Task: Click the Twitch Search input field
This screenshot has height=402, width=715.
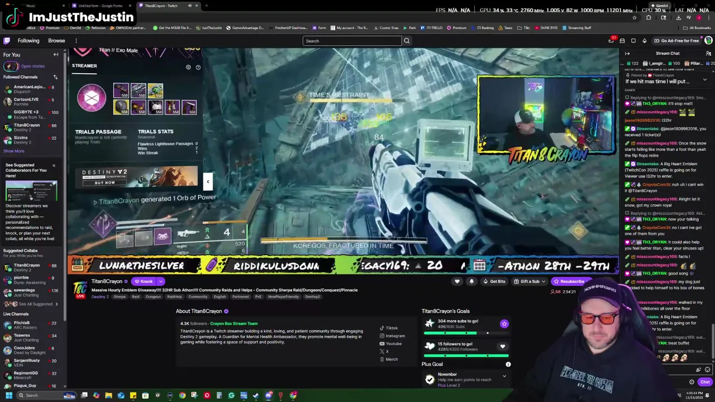Action: (x=352, y=41)
